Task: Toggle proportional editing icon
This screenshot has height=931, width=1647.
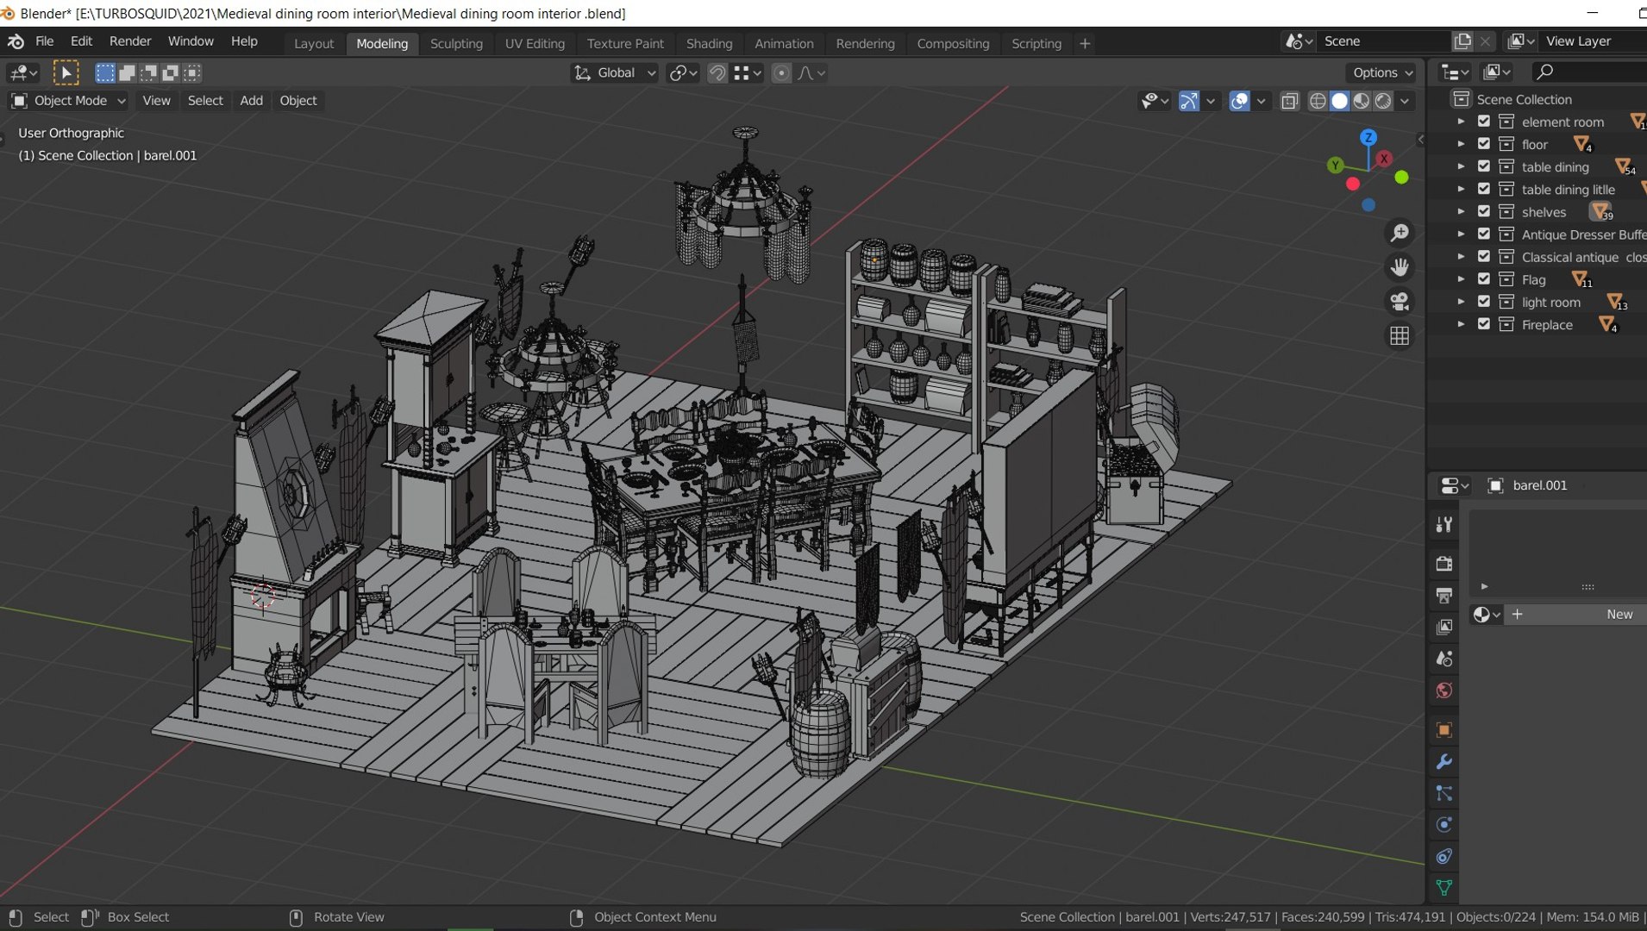Action: (x=781, y=73)
